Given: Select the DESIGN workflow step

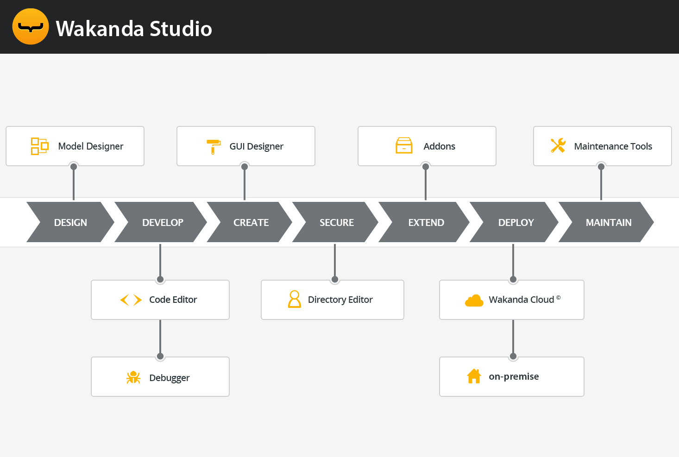Looking at the screenshot, I should click(70, 222).
